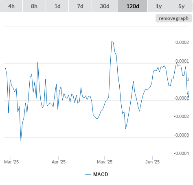Show the 5y time range
This screenshot has width=193, height=185.
[181, 6]
